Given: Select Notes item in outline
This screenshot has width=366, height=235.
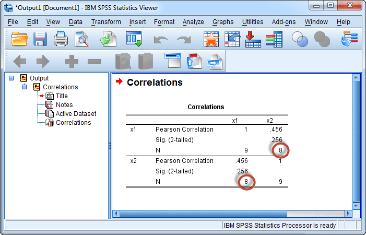Looking at the screenshot, I should pos(64,105).
